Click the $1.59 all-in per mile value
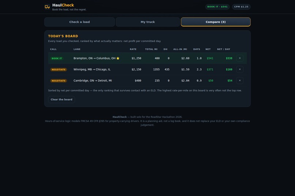 click(x=185, y=69)
